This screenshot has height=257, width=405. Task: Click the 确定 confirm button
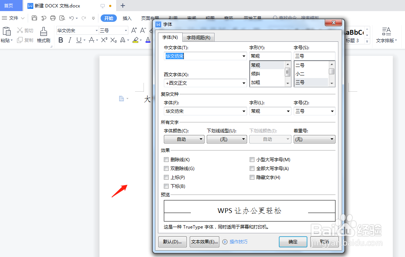point(293,242)
